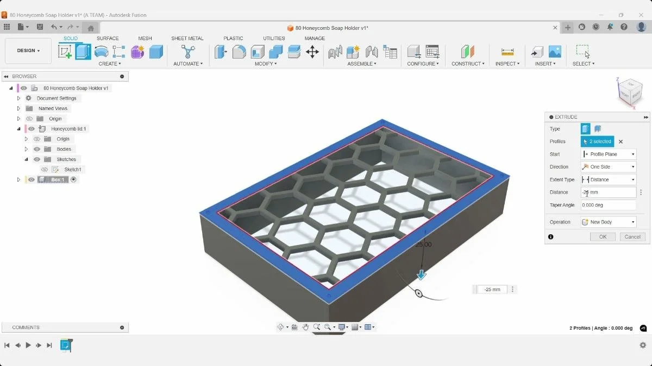This screenshot has height=366, width=652.
Task: Choose the Thin Extrude type option
Action: pos(598,129)
